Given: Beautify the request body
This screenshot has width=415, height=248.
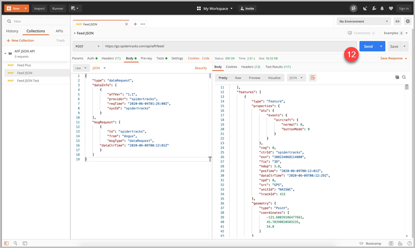Looking at the screenshot, I should click(201, 68).
